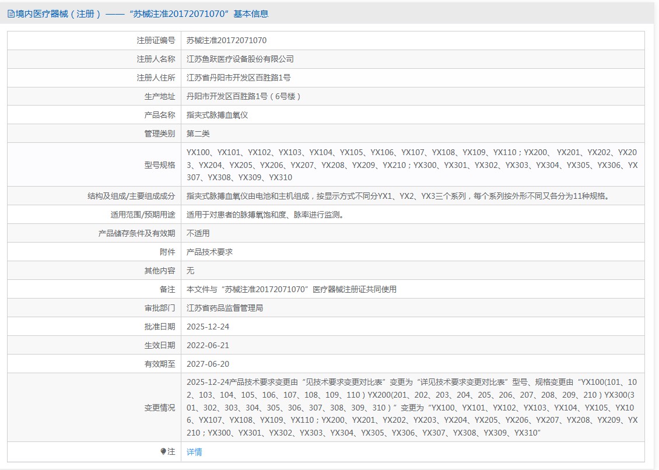Image resolution: width=659 pixels, height=470 pixels.
Task: Click approval date 2025-12-24
Action: click(x=208, y=327)
